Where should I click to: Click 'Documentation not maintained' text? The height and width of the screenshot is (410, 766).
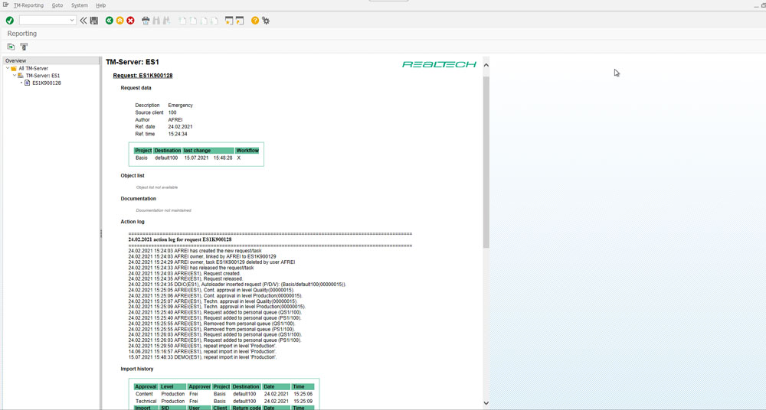point(164,210)
